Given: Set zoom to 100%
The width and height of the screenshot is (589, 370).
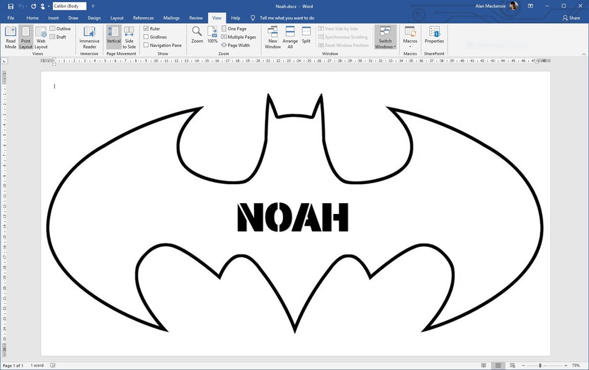Looking at the screenshot, I should pos(212,35).
